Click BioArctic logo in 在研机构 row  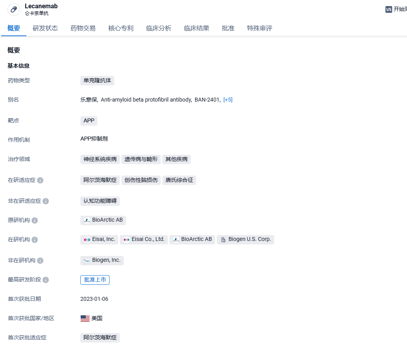pos(176,239)
